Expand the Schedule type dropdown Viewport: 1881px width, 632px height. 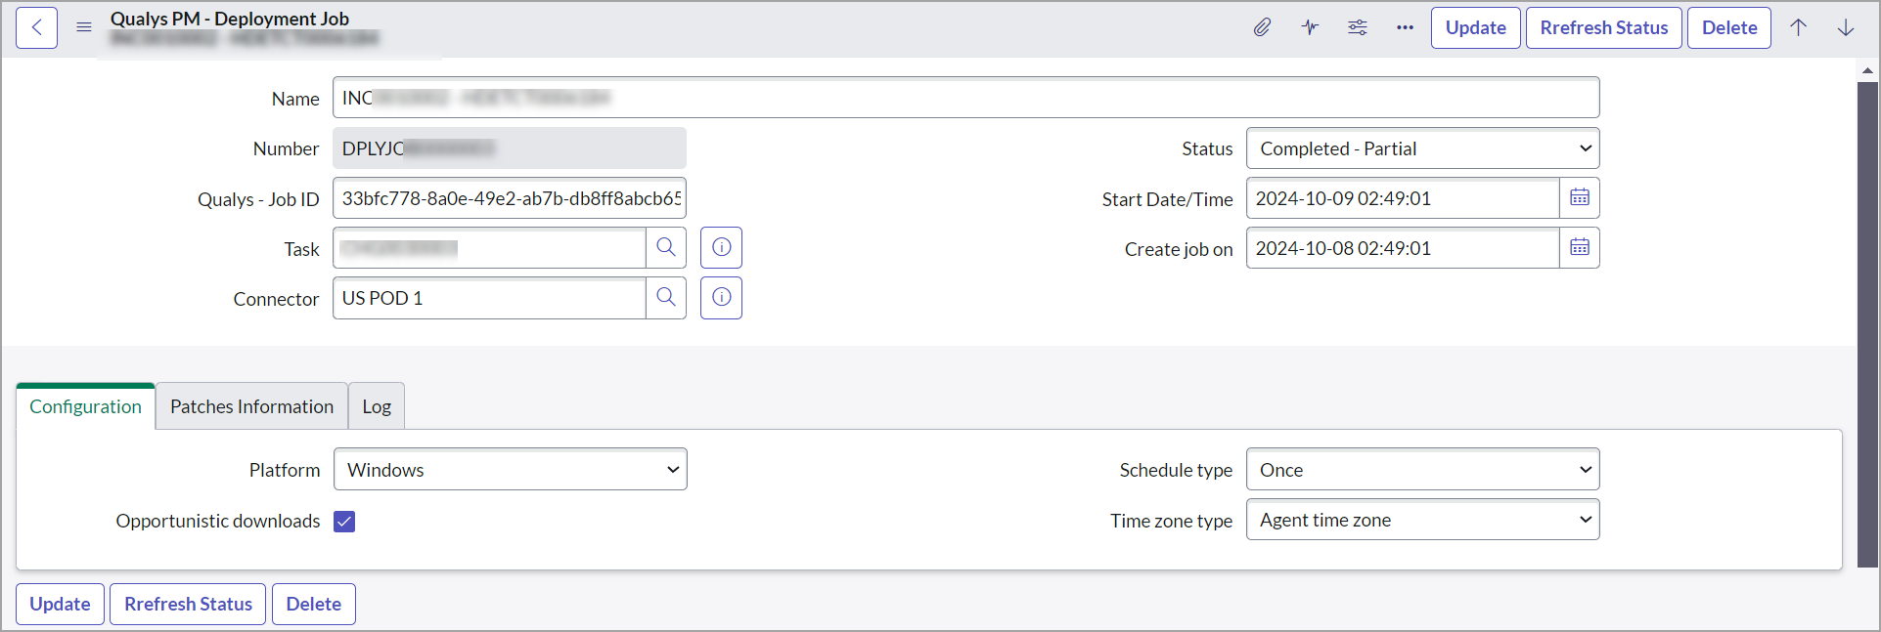tap(1422, 470)
